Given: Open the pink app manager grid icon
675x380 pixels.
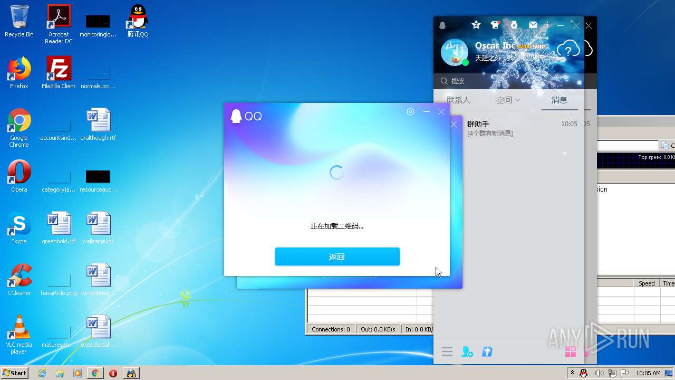Looking at the screenshot, I should click(570, 351).
